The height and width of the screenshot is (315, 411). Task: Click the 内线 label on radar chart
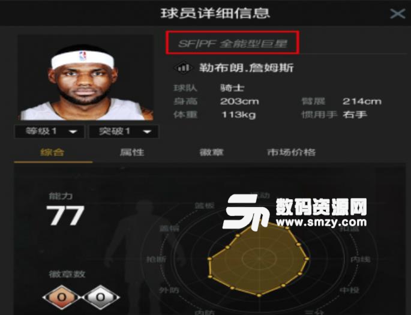pos(361,259)
